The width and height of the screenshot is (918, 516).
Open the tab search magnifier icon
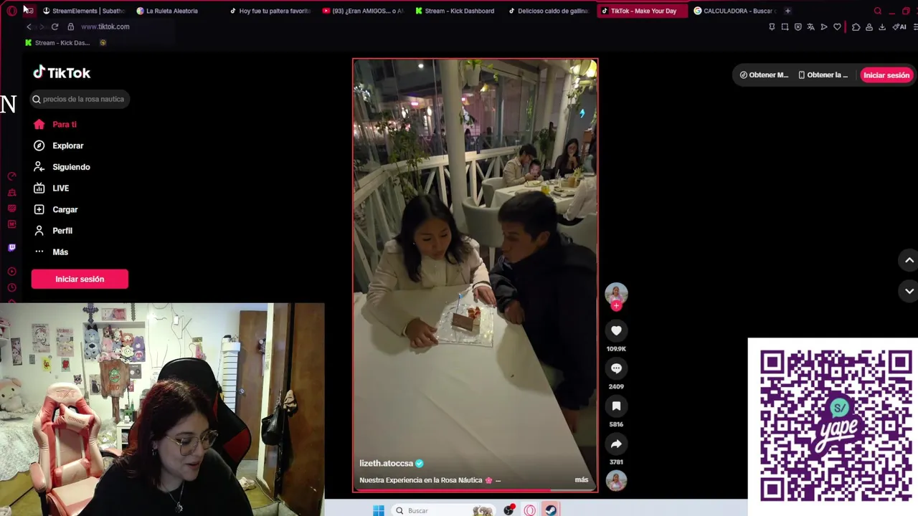coord(877,11)
